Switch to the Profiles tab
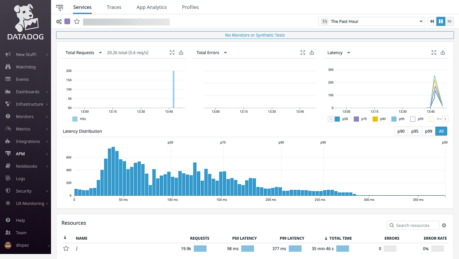 [x=190, y=7]
